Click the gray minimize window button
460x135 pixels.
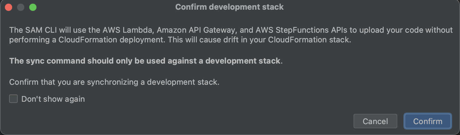click(21, 7)
